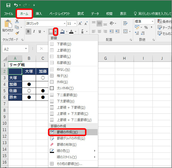This screenshot has width=172, height=168.
Task: Click column header G
Action: tap(105, 58)
